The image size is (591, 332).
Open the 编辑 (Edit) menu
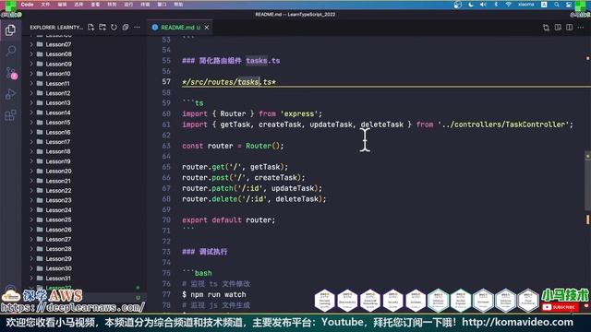pyautogui.click(x=62, y=5)
